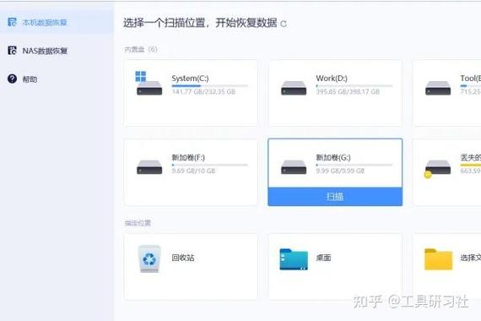
Task: Click the NAS数据恢复 sidebar icon
Action: pyautogui.click(x=12, y=51)
